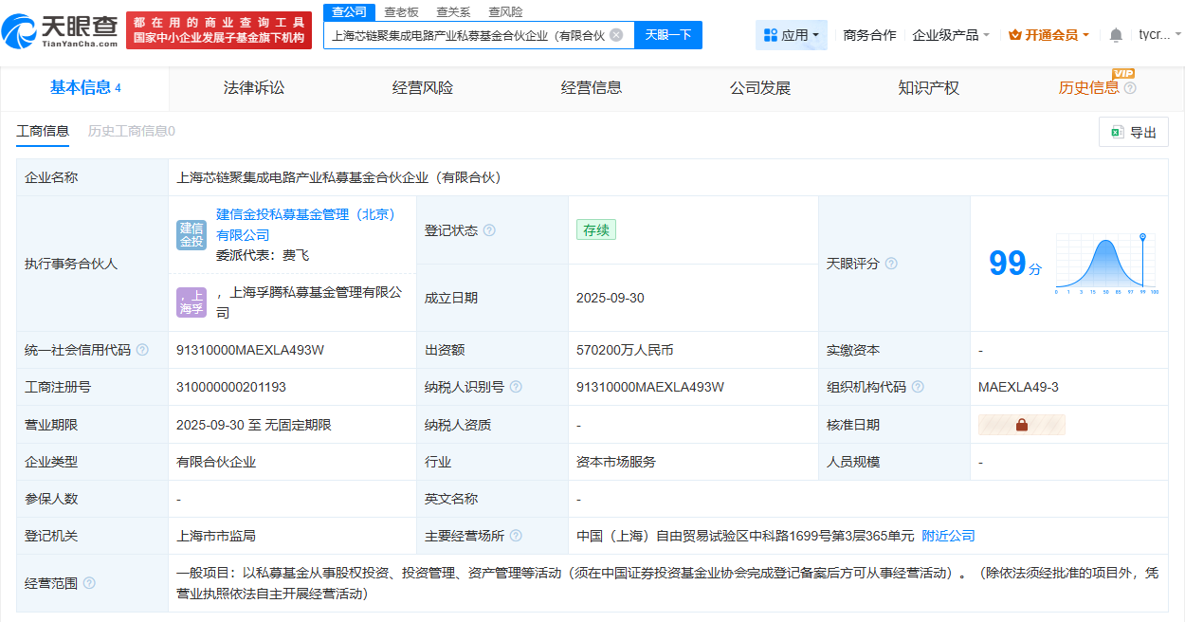Click help icon beside 组织机构代码
This screenshot has width=1185, height=622.
tap(918, 387)
